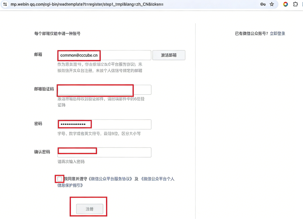Click the 邮箱验证码 field label
The width and height of the screenshot is (303, 219).
(x=44, y=89)
